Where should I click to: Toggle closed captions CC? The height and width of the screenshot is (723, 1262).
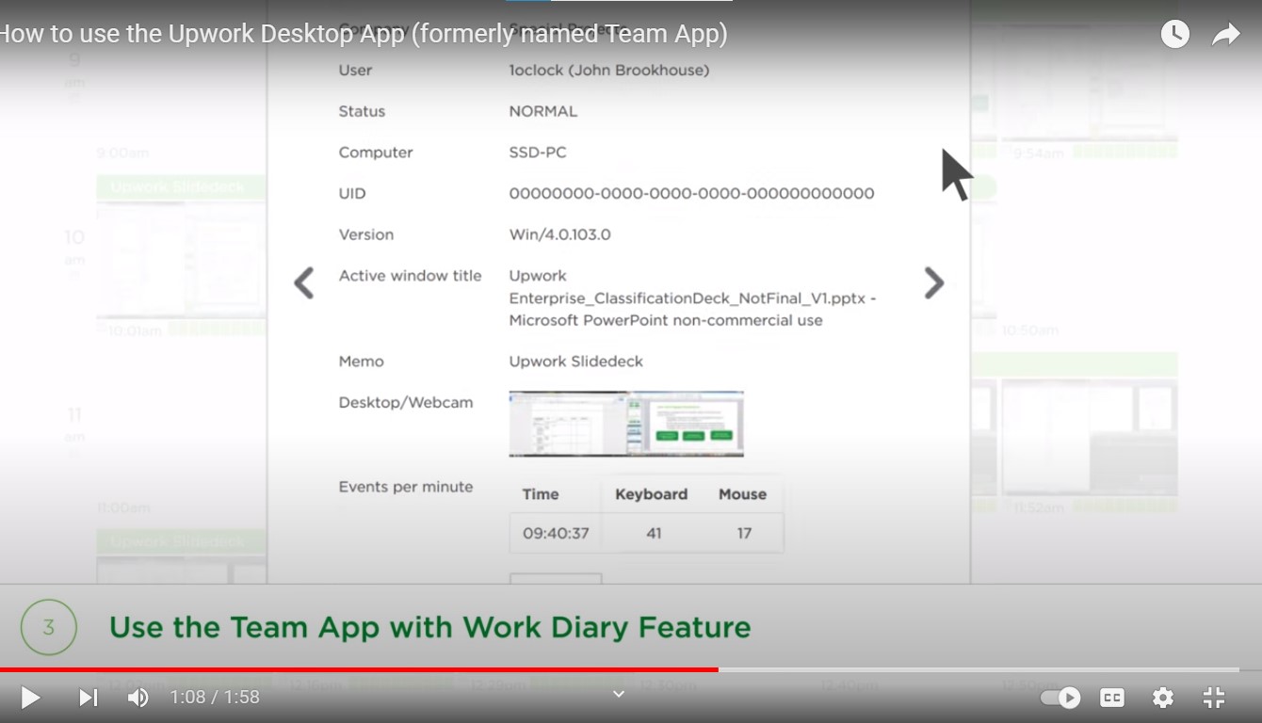[1112, 698]
